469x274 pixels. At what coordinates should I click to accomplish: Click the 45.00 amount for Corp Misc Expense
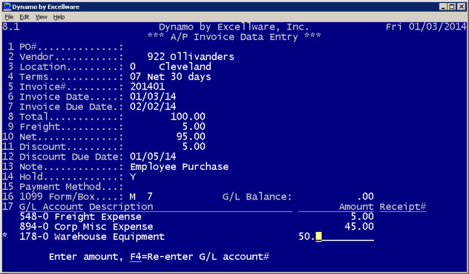coord(359,227)
